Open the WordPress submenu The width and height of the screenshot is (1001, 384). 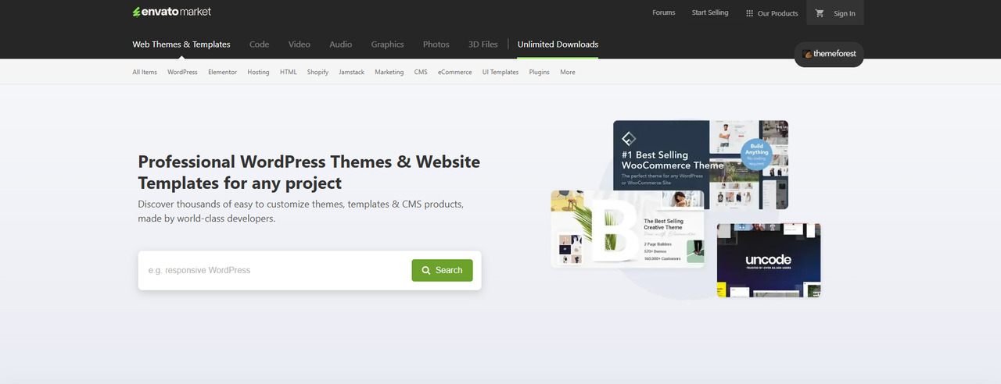[182, 72]
